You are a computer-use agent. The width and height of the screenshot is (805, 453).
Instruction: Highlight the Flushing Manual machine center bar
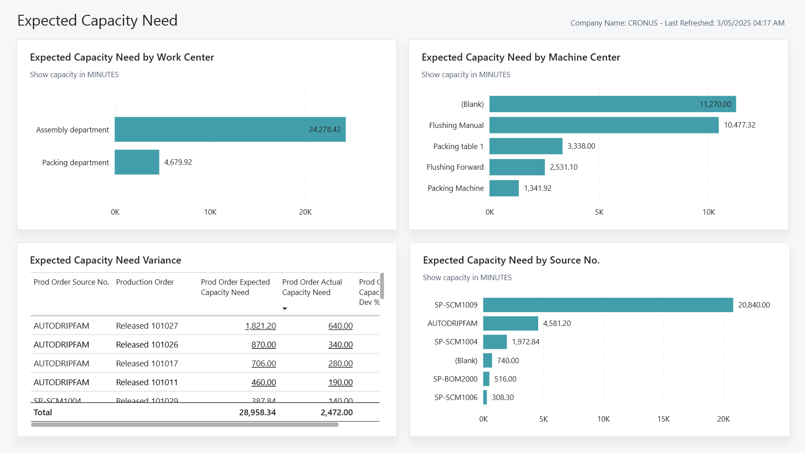point(602,125)
